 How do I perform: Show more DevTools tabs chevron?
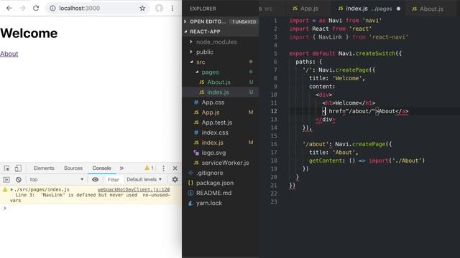click(121, 168)
